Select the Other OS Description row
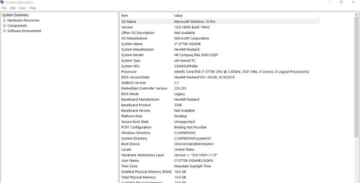The width and height of the screenshot is (360, 183). (219, 33)
